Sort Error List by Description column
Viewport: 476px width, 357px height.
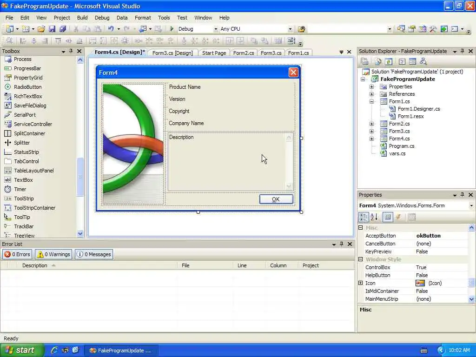coord(34,265)
